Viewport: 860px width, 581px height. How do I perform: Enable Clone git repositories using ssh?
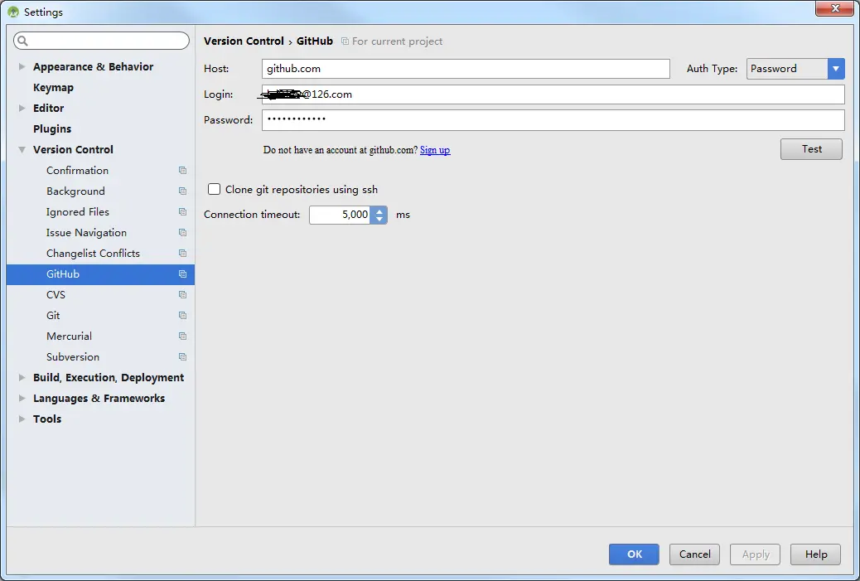click(214, 189)
